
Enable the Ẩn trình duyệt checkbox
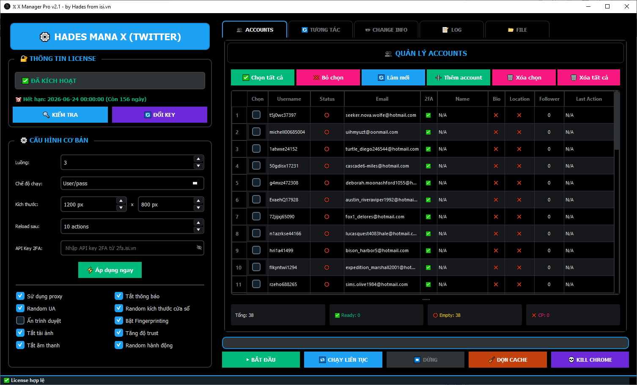click(x=20, y=320)
